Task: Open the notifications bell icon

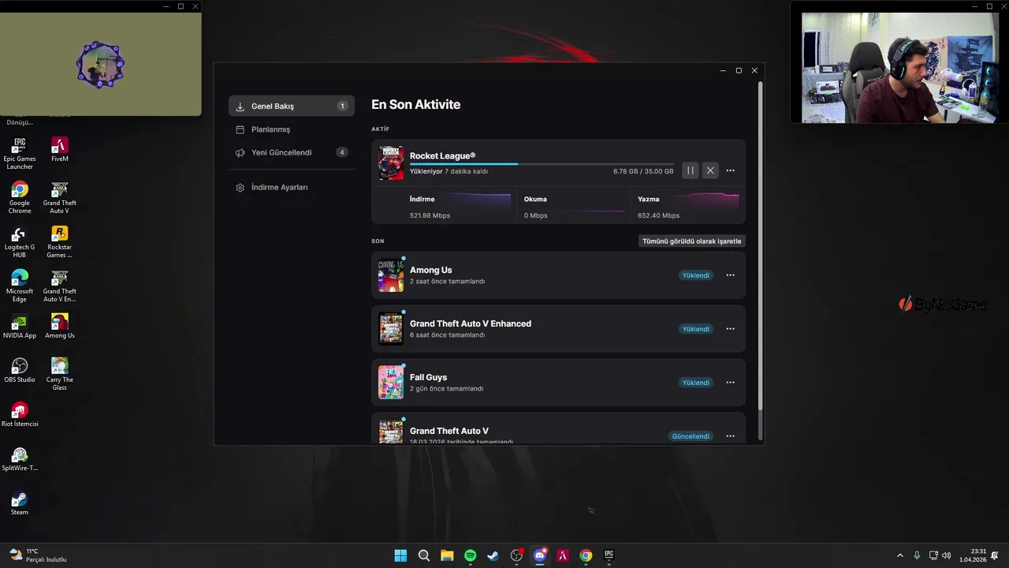Action: coord(995,555)
